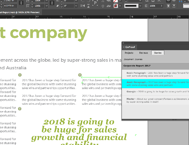189x145 pixels.
Task: Select the Georgia story entry
Action: [156, 92]
